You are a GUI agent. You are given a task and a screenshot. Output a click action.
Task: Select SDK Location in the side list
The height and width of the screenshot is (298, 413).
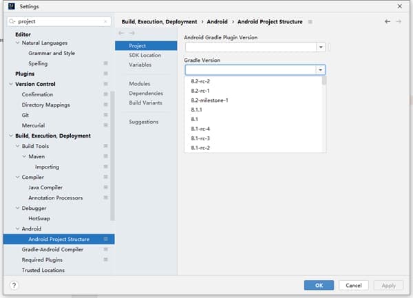(x=145, y=55)
